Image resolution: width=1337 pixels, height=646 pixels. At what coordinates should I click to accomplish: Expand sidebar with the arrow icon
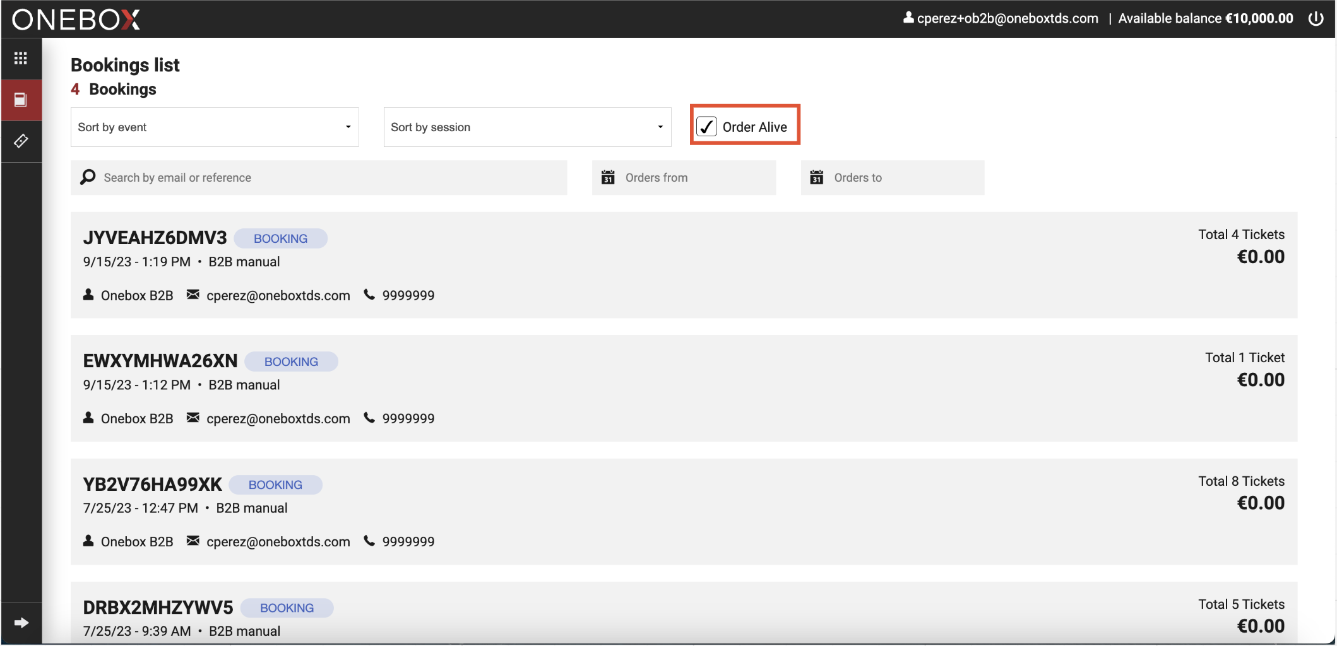[21, 623]
